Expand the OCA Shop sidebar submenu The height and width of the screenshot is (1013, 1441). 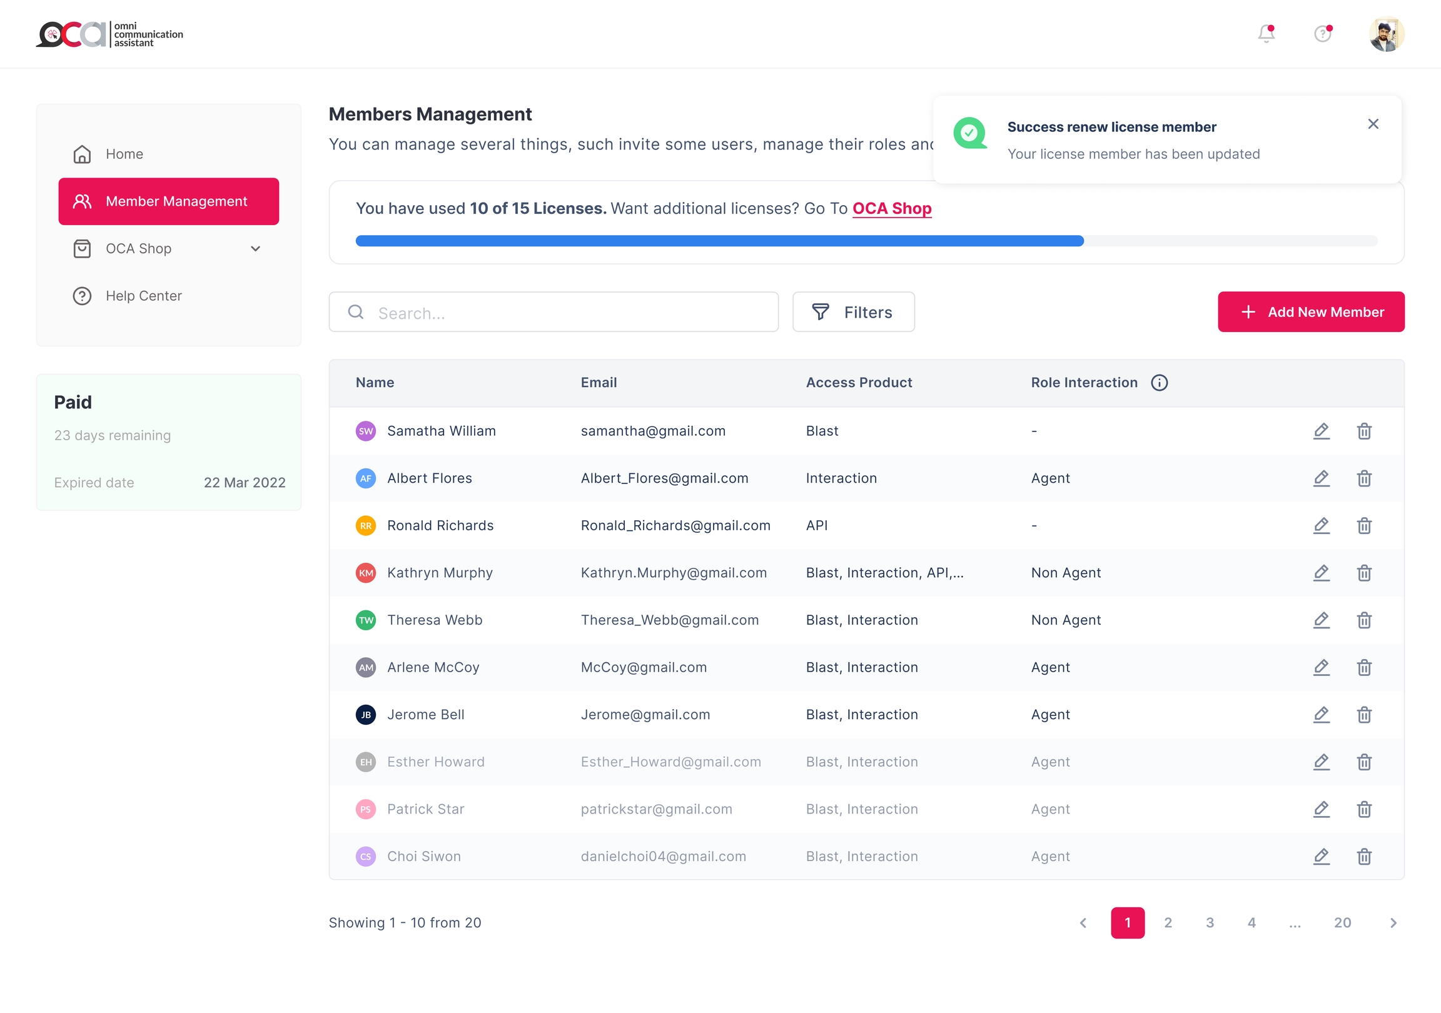pyautogui.click(x=255, y=249)
